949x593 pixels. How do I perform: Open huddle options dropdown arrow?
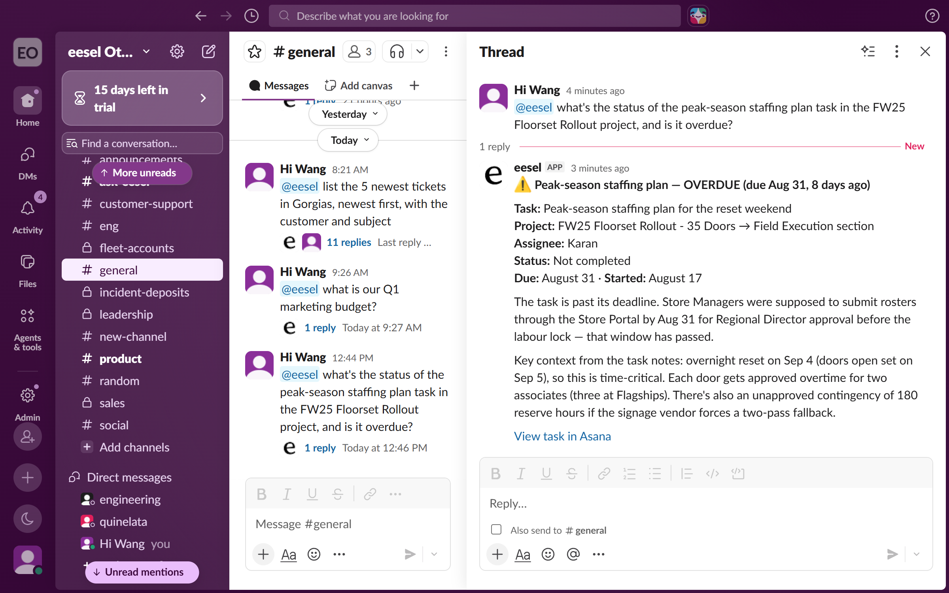(x=420, y=51)
